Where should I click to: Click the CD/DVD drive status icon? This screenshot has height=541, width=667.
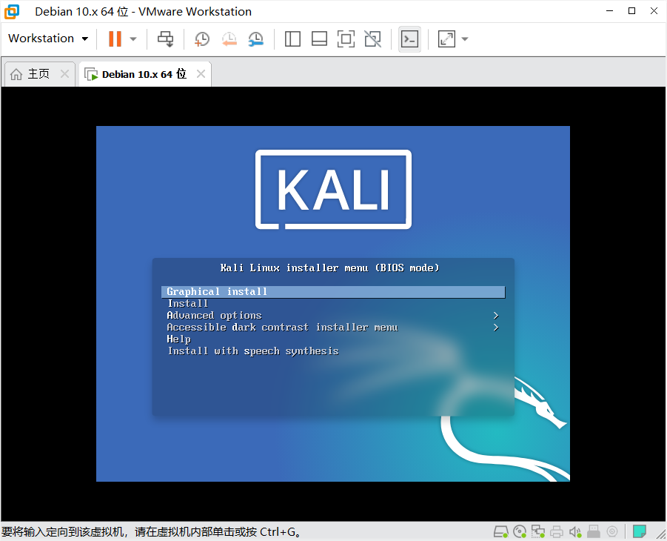[520, 531]
